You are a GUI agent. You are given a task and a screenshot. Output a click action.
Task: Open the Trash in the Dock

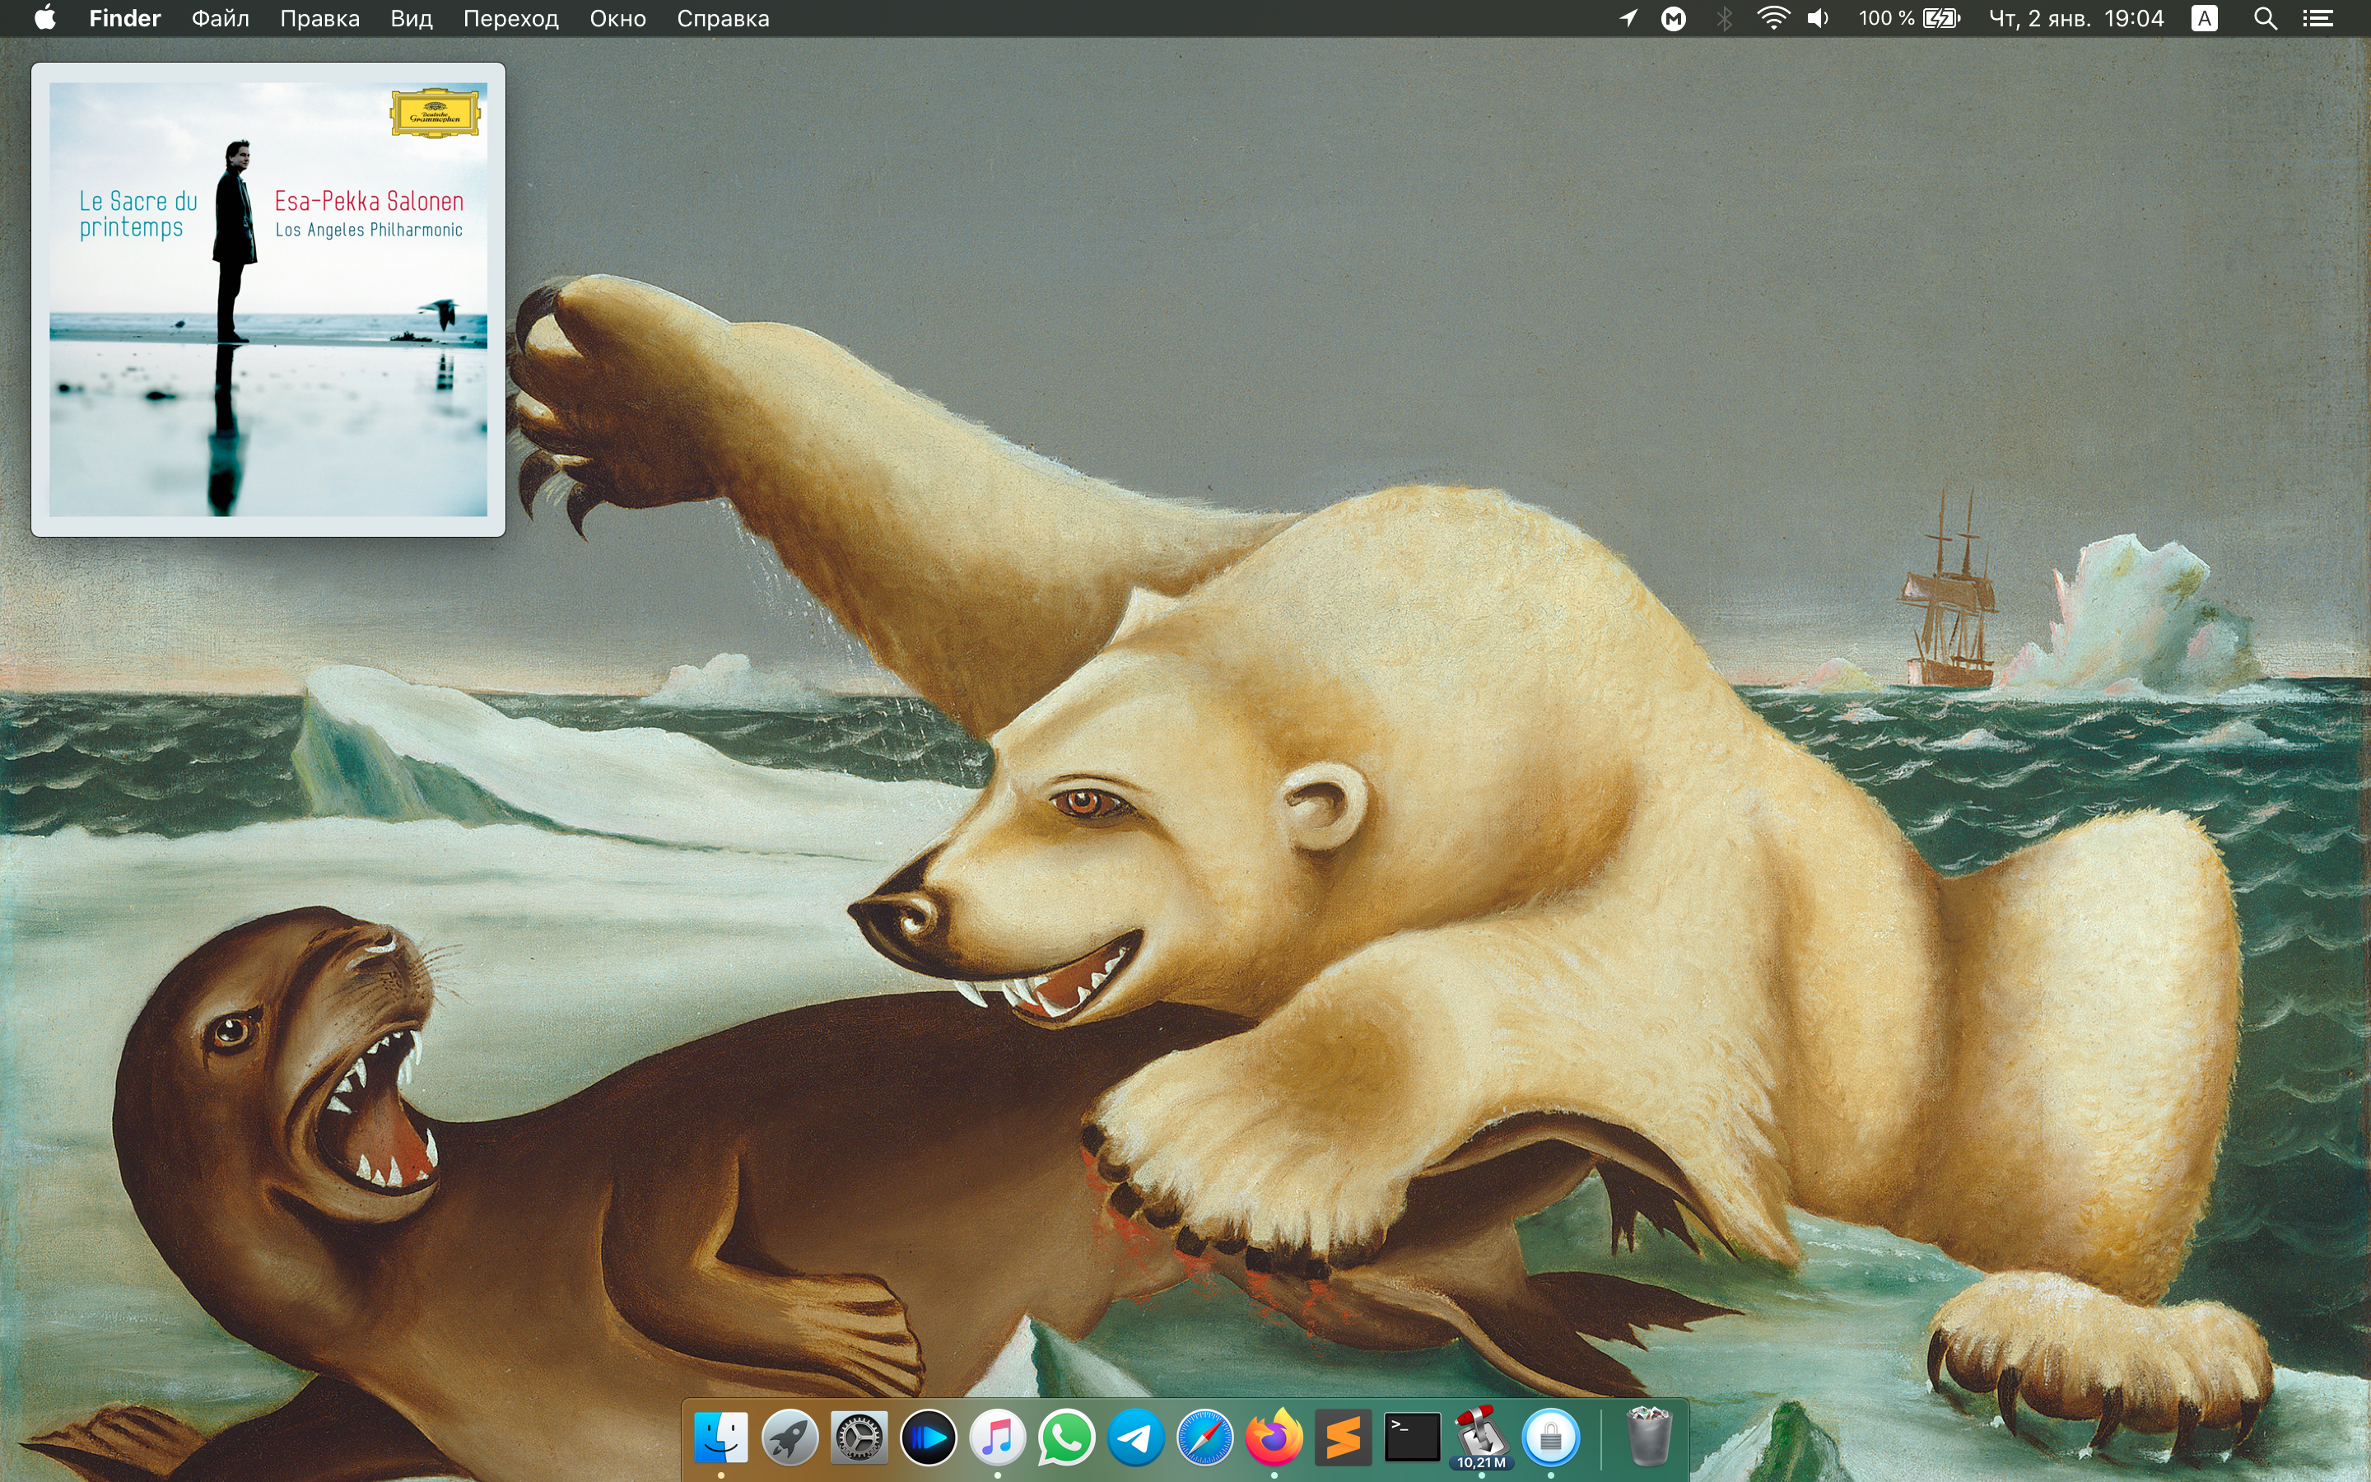1648,1436
